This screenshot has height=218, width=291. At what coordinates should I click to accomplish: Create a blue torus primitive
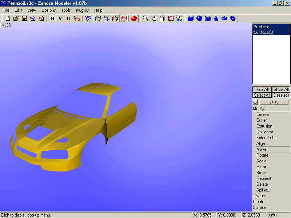tap(224, 19)
